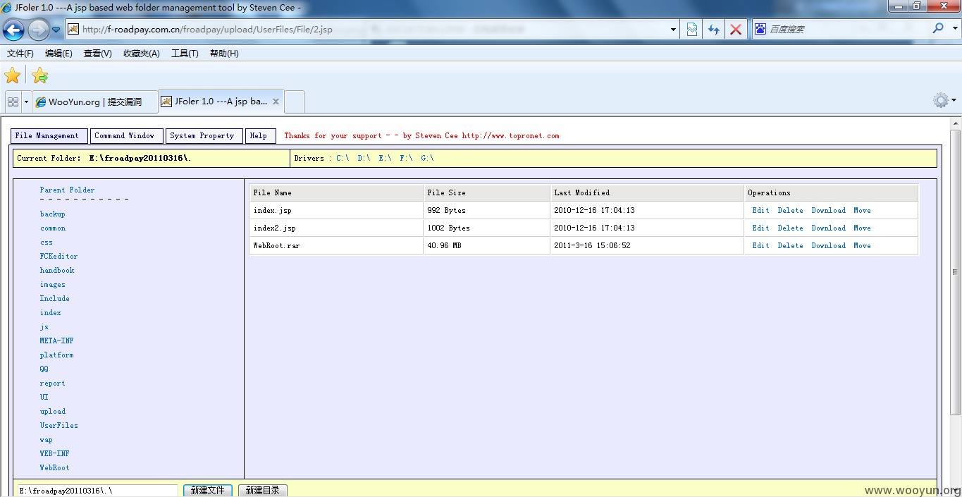Switch to drive F:\
The width and height of the screenshot is (962, 497).
pos(406,158)
